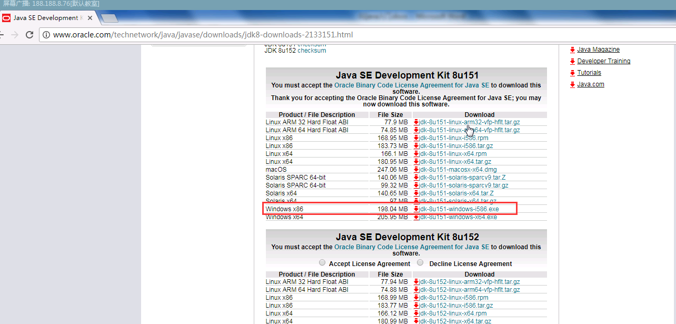The width and height of the screenshot is (676, 324).
Task: Download jdk-8u152-linux-i586.tar.gz
Action: point(456,306)
